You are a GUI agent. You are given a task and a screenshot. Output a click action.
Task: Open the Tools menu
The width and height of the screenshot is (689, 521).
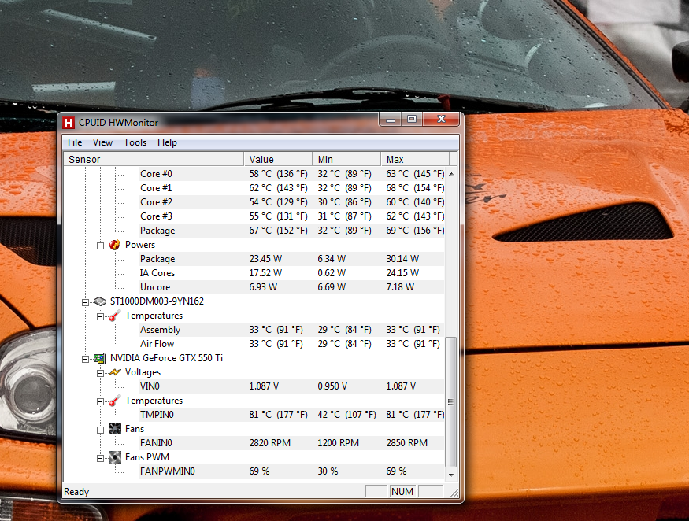click(x=135, y=142)
